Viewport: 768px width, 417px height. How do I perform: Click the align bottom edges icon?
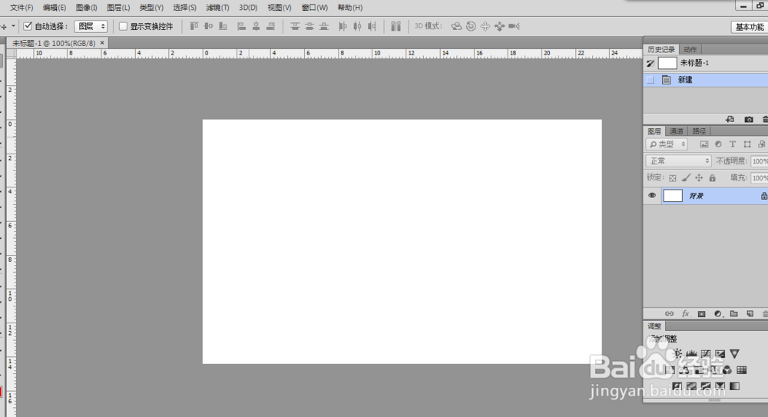(223, 26)
